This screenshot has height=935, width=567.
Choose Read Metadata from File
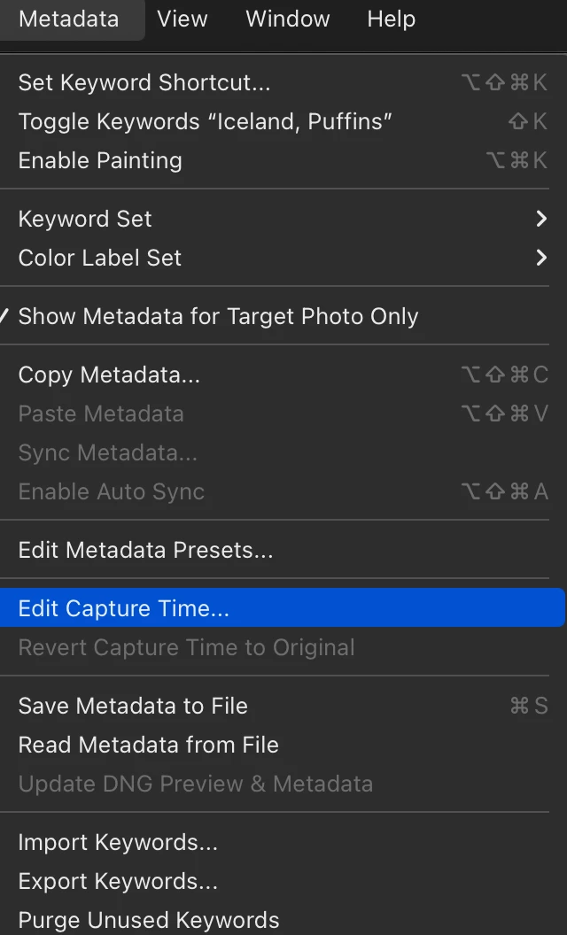[148, 745]
